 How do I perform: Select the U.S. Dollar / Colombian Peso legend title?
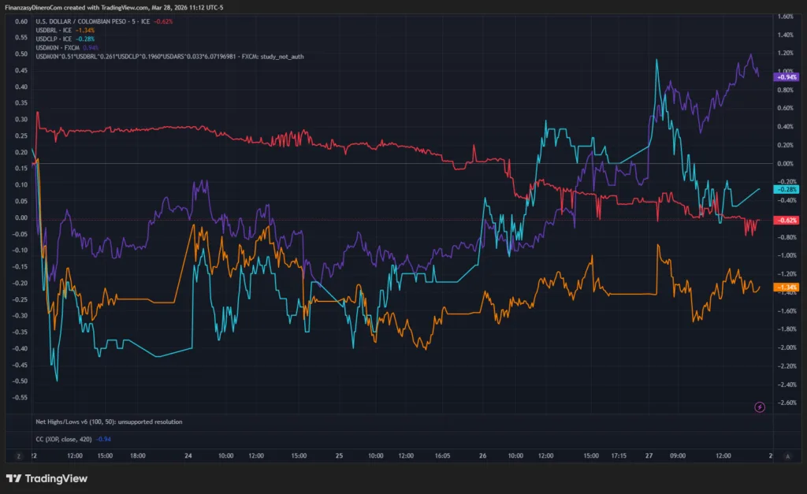point(86,21)
